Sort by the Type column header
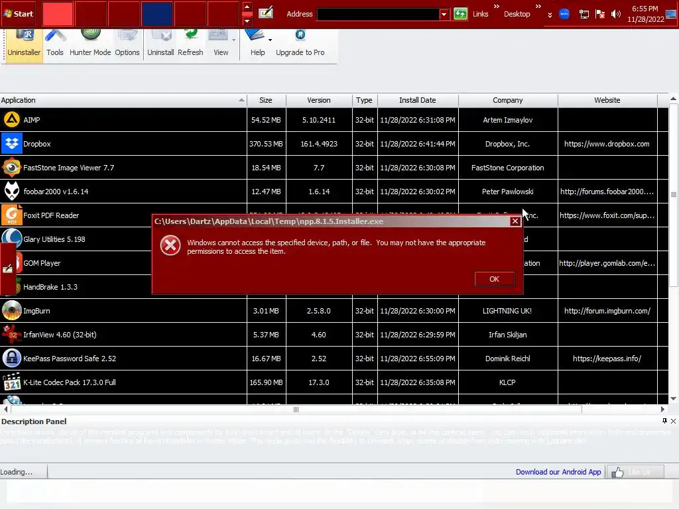 click(x=364, y=100)
